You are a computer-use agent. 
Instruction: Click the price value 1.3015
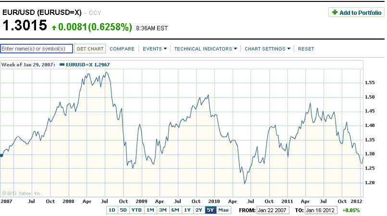(25, 25)
